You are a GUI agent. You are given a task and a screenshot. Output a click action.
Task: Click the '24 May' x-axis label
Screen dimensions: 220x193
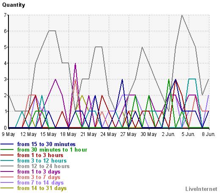(108, 134)
